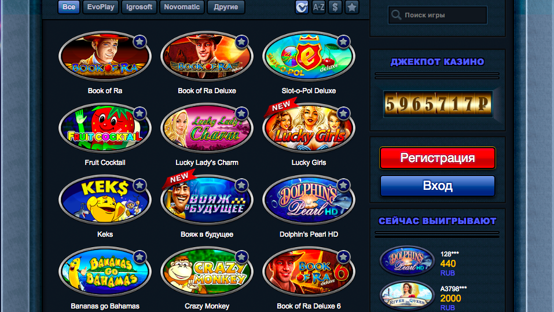Image resolution: width=554 pixels, height=312 pixels.
Task: Add Slot-o-Pol Deluxe to favorites via star
Action: pos(343,42)
